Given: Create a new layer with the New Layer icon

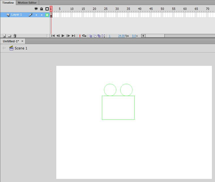Looking at the screenshot, I should pos(5,36).
